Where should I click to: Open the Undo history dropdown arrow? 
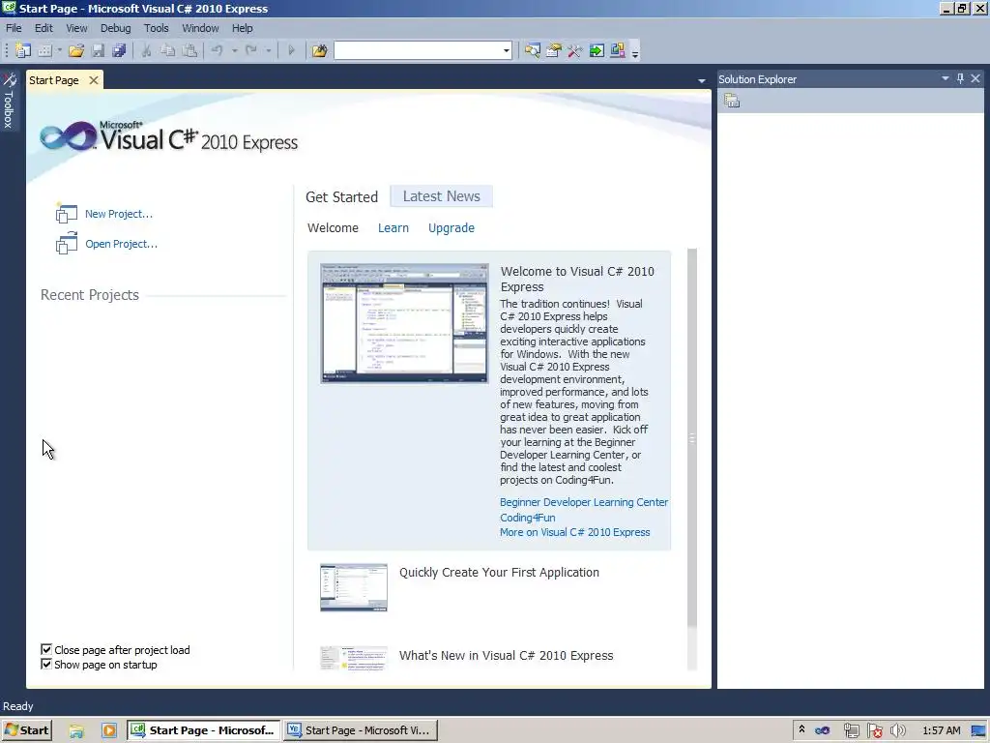[234, 50]
